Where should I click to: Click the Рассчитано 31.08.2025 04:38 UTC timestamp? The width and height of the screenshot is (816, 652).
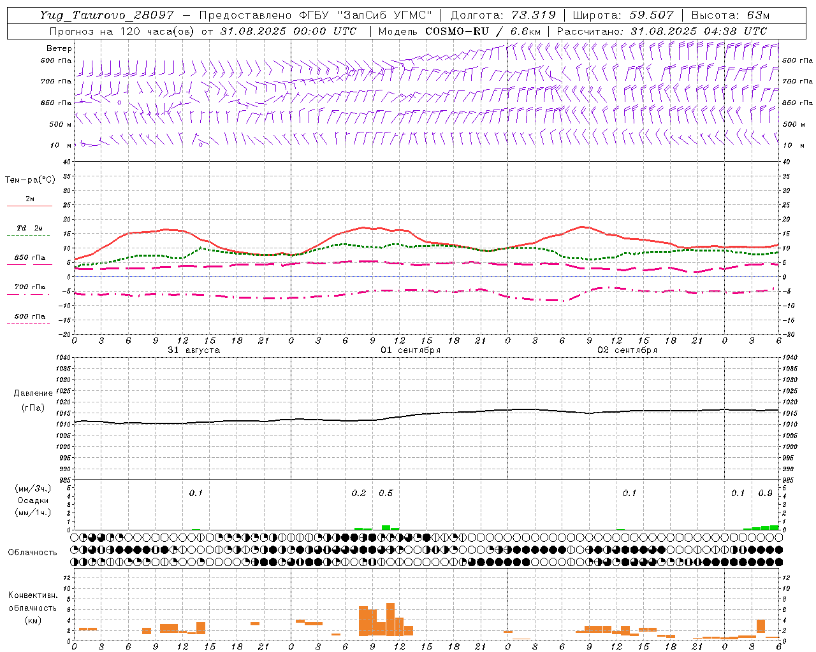[x=662, y=31]
